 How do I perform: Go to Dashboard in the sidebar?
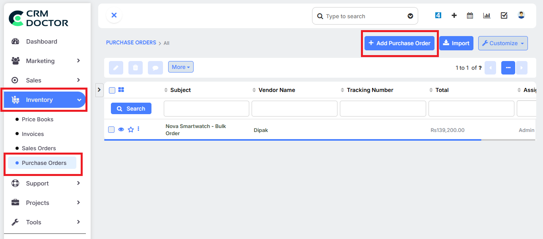tap(41, 42)
